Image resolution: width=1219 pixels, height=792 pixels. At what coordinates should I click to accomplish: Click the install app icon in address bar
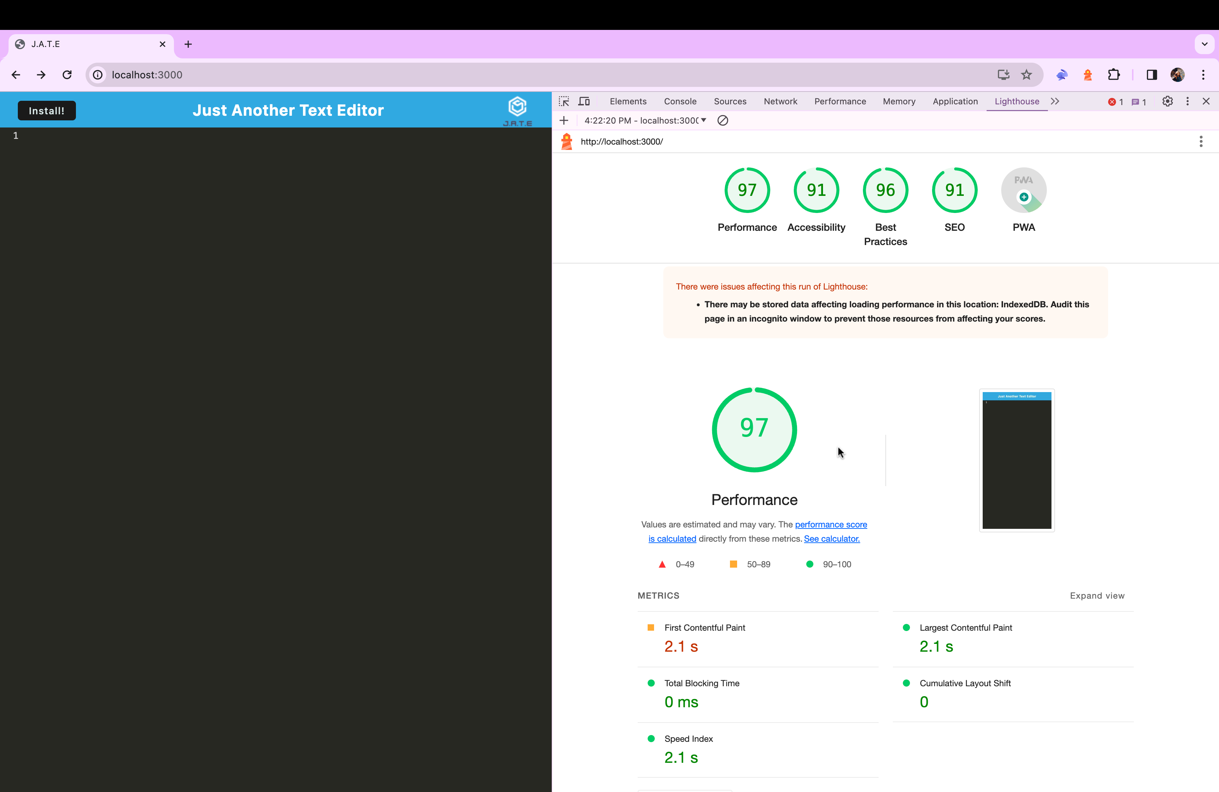coord(1003,75)
